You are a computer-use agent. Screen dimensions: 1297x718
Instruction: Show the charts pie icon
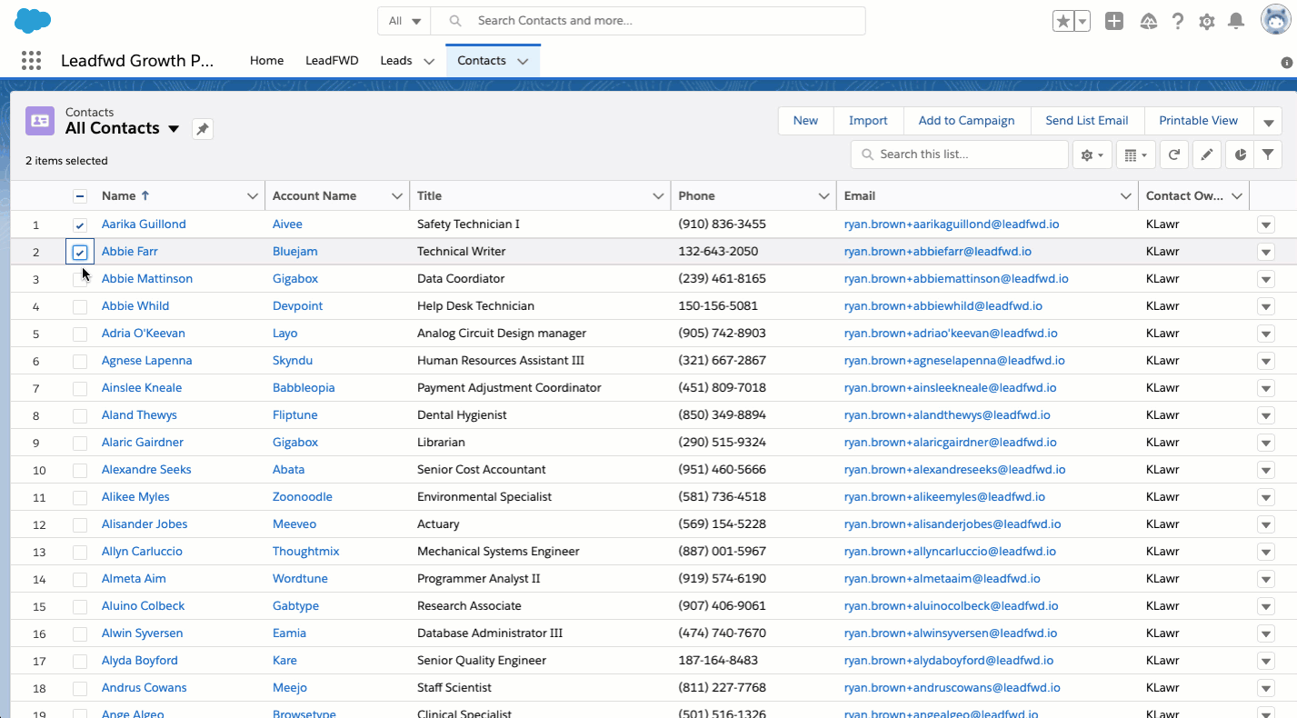(1240, 155)
